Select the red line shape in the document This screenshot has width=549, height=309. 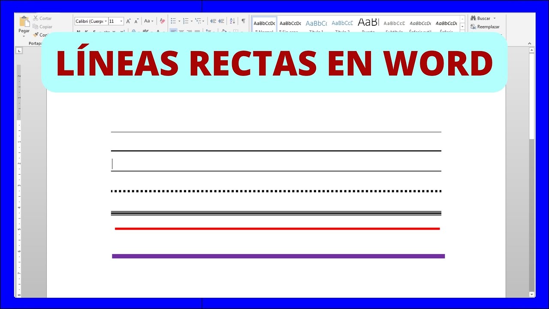(x=277, y=229)
